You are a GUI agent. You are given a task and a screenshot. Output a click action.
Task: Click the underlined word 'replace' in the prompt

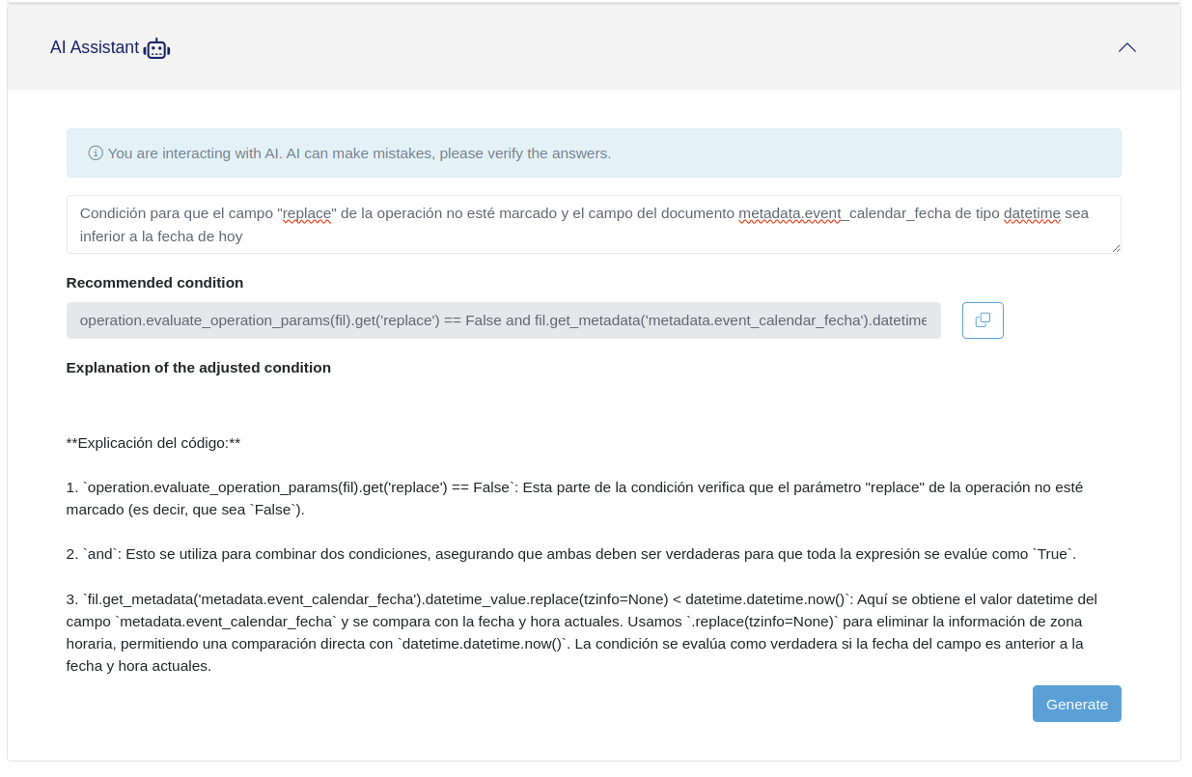click(x=307, y=213)
